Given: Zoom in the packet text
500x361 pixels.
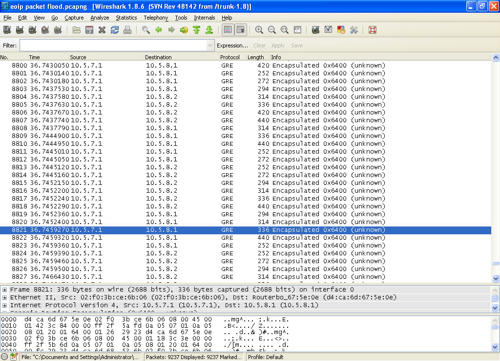Looking at the screenshot, I should [259, 30].
